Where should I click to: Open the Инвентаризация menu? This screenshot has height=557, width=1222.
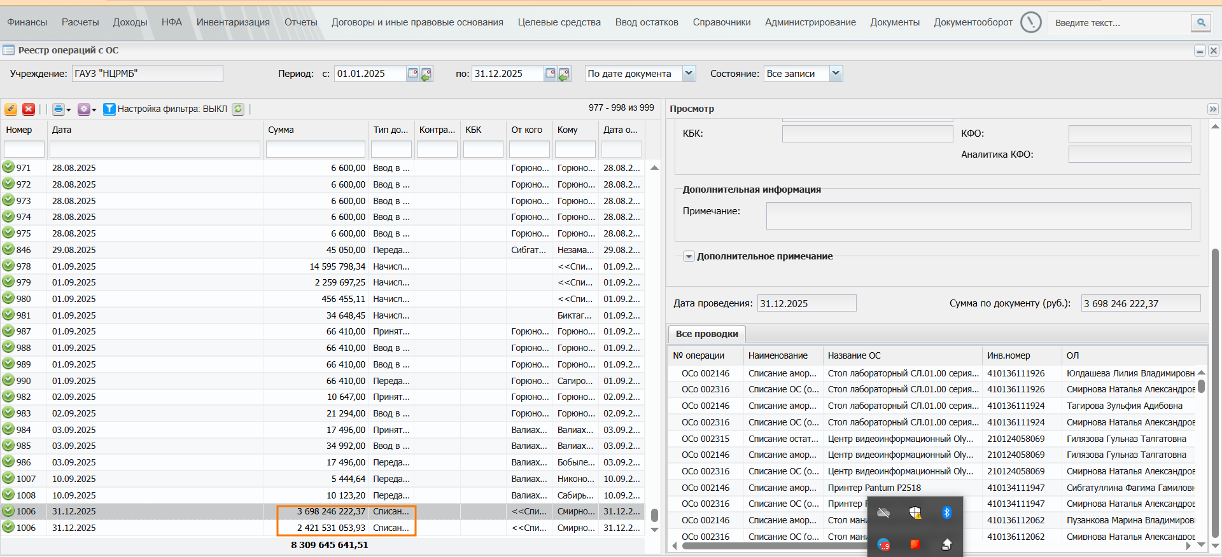[233, 22]
